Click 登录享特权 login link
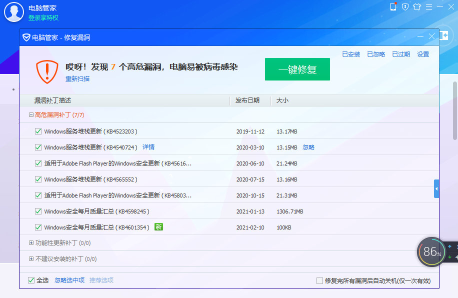The height and width of the screenshot is (298, 458). point(43,18)
